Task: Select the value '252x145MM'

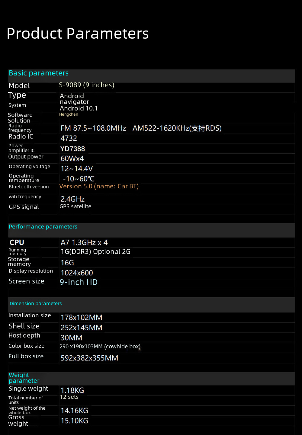Action: [82, 328]
